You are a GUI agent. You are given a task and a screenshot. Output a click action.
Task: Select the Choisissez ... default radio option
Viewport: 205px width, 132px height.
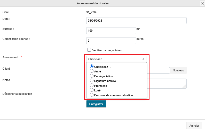coord(91,67)
